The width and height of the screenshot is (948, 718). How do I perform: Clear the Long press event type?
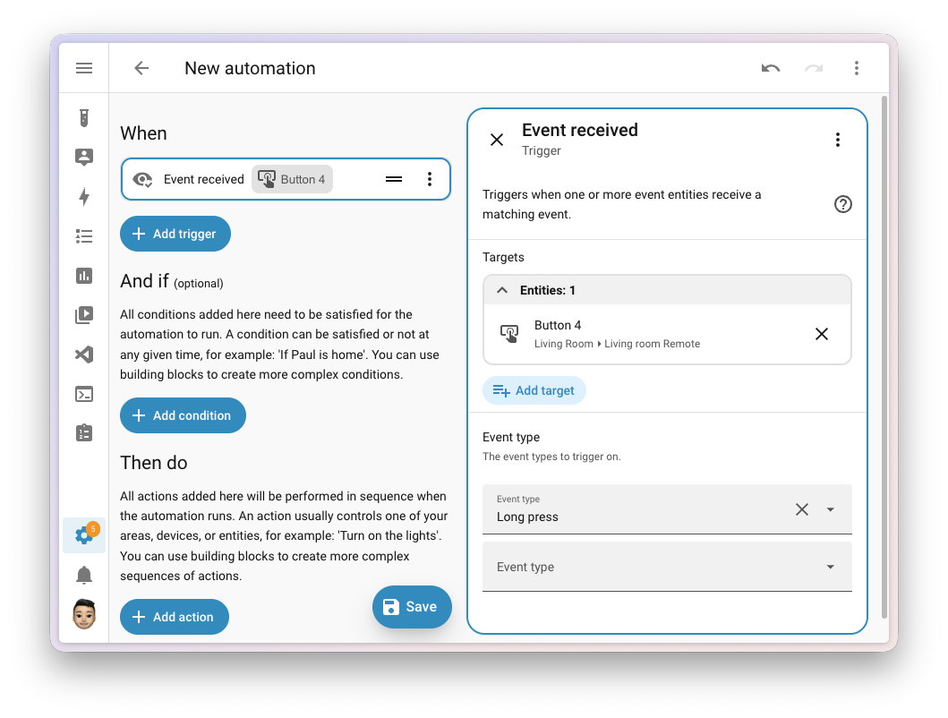[802, 509]
